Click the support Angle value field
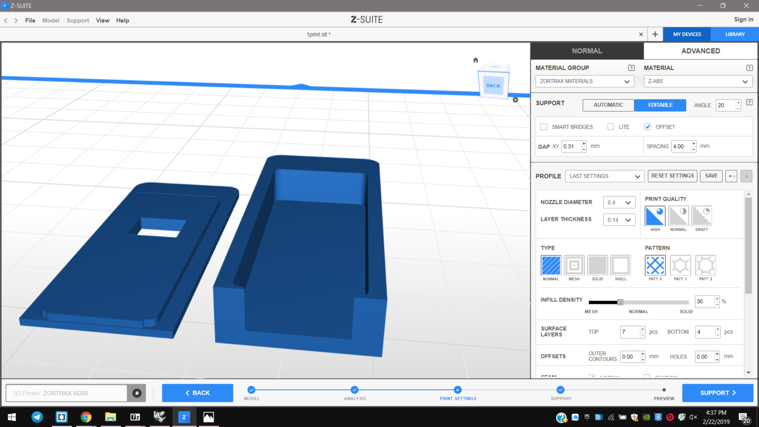The image size is (759, 427). pos(725,105)
